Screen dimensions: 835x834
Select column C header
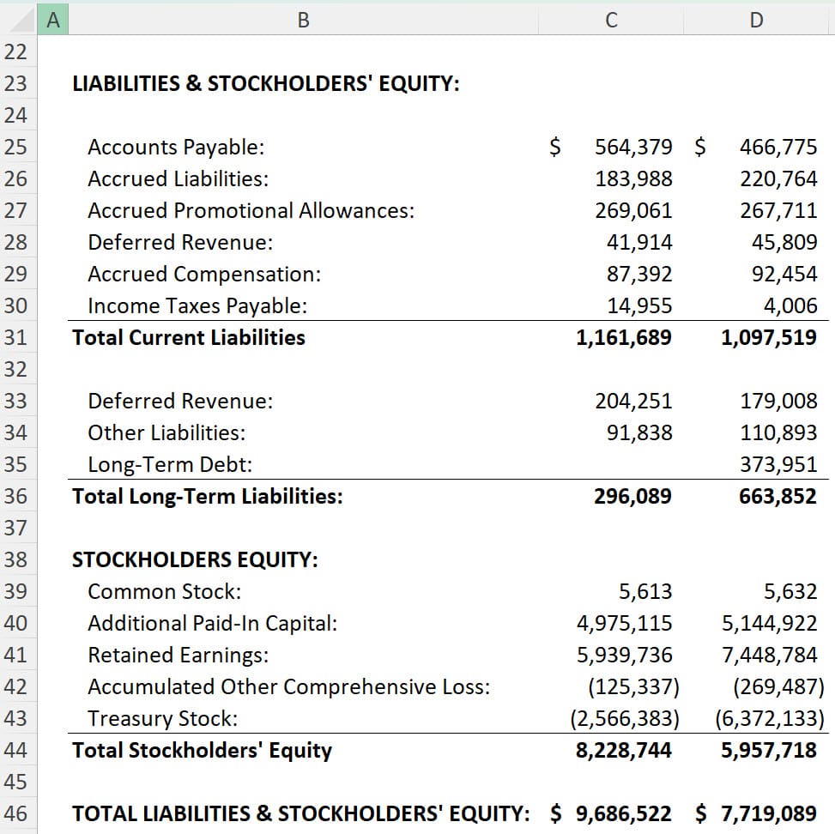pos(611,18)
